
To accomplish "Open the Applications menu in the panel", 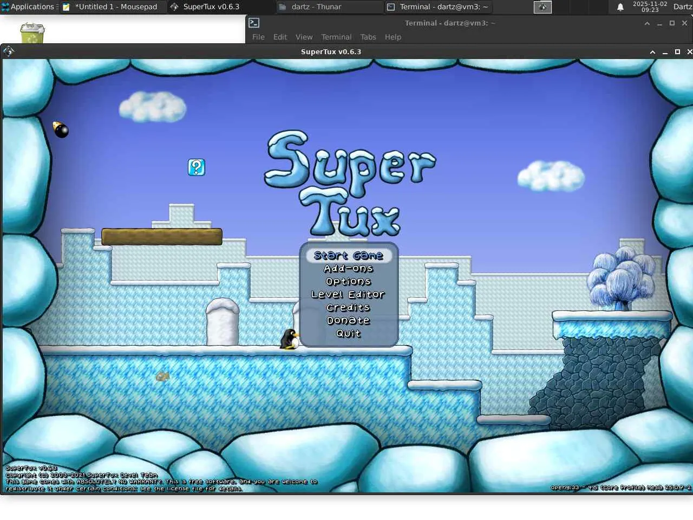I will [28, 7].
